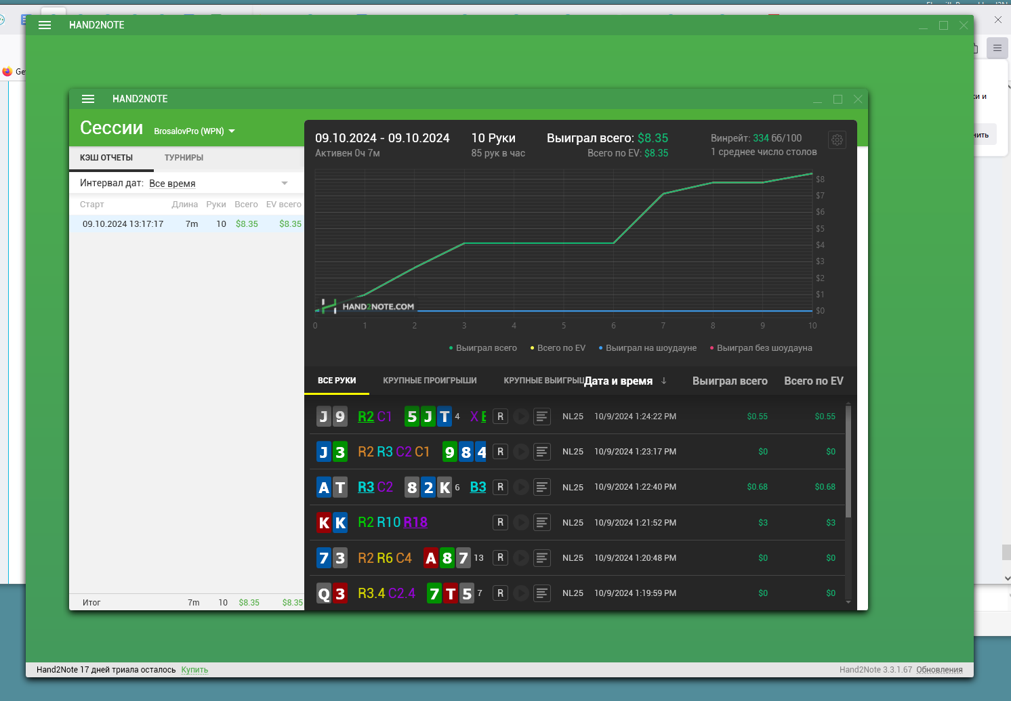This screenshot has width=1011, height=701.
Task: Click the R icon on the Q3 hand row
Action: [x=500, y=593]
